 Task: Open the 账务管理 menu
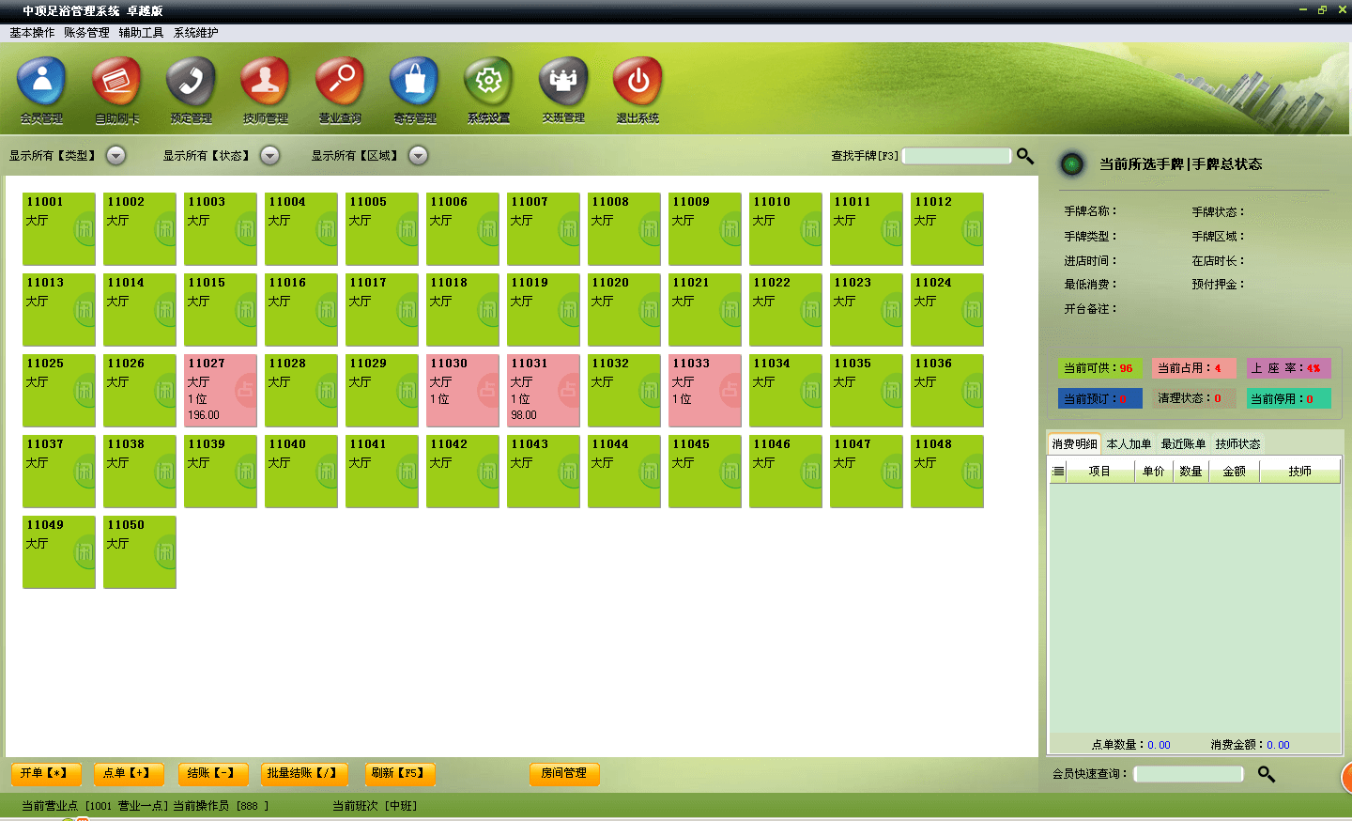(86, 32)
